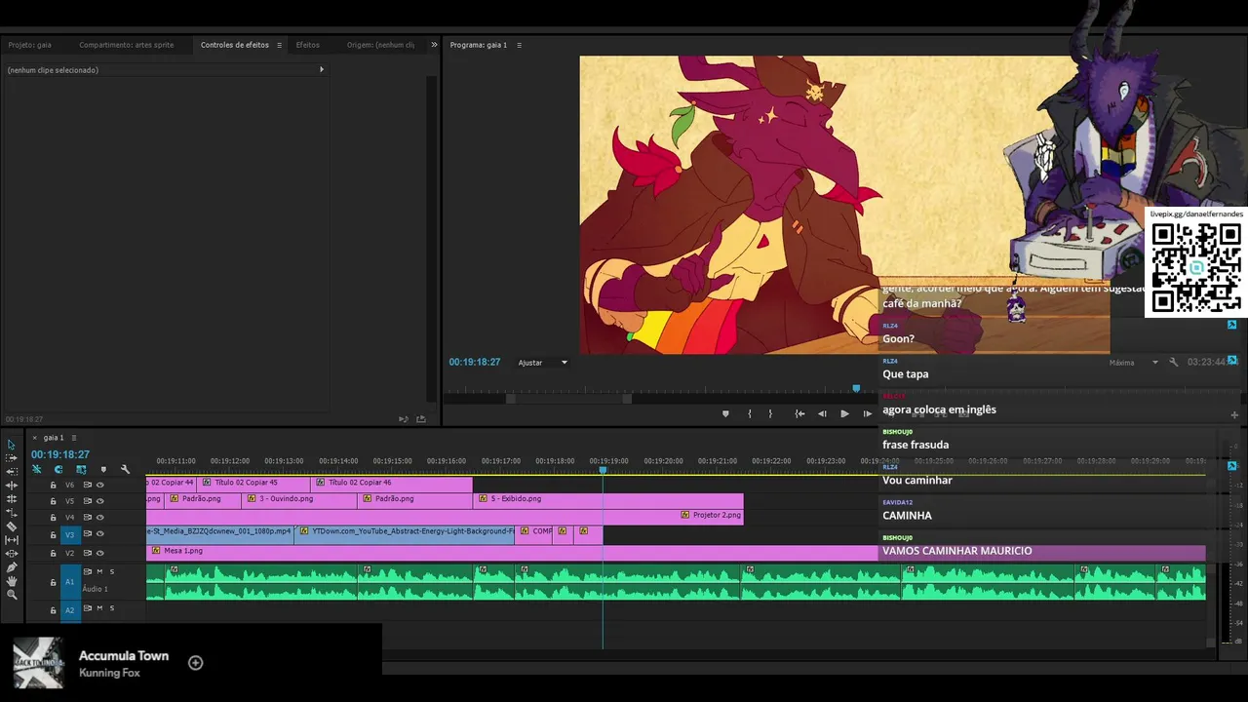The height and width of the screenshot is (702, 1248).
Task: Toggle V5 track lock
Action: point(53,501)
